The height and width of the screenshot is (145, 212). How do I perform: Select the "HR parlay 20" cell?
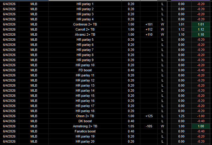pos(85,141)
